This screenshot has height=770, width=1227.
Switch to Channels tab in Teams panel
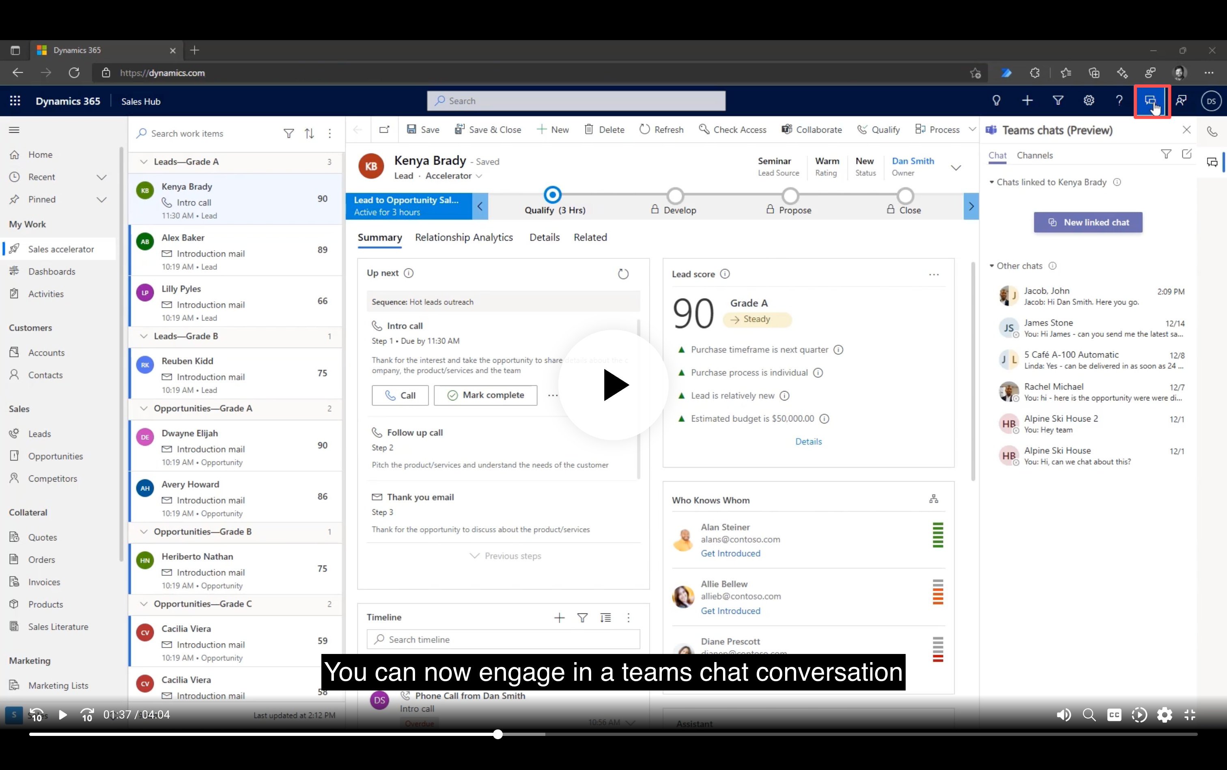point(1034,155)
